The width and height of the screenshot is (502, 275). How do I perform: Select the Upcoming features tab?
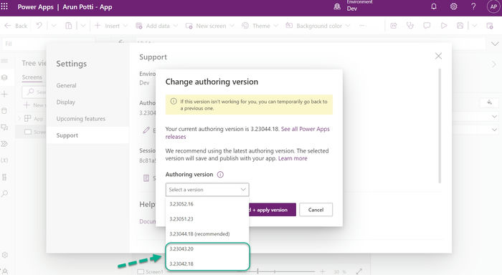80,119
